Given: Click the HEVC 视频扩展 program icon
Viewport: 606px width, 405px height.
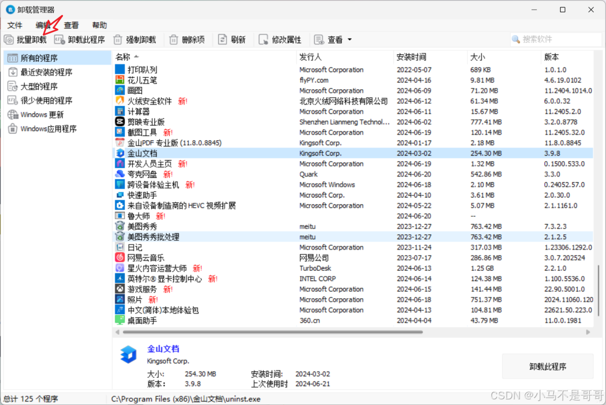Looking at the screenshot, I should pos(120,206).
